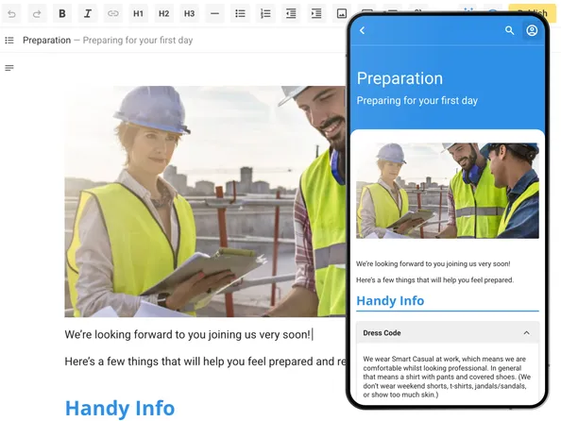Redo the last undone edit

coord(37,14)
